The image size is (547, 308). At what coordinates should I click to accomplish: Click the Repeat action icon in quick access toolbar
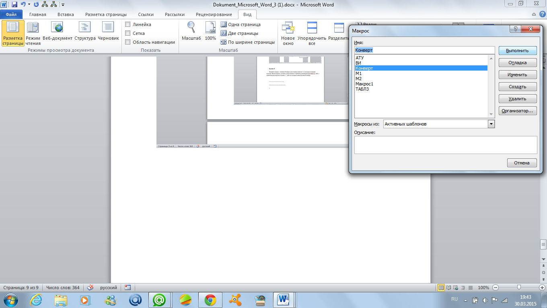36,5
